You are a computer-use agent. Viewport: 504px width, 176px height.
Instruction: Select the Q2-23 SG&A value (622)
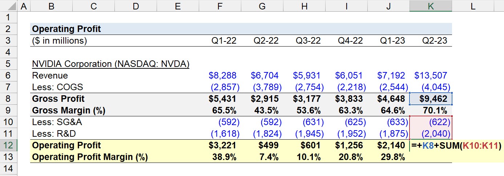coord(431,122)
